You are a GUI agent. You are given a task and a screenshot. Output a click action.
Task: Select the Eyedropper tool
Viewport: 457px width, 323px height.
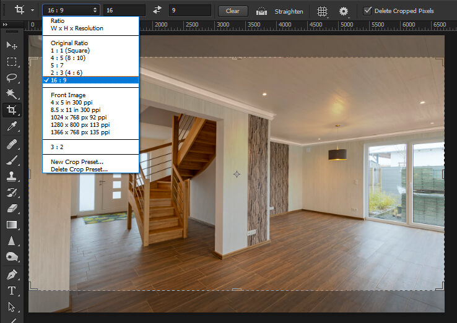click(x=11, y=127)
